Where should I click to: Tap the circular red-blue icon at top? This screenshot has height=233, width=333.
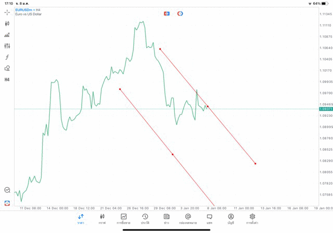(x=180, y=14)
